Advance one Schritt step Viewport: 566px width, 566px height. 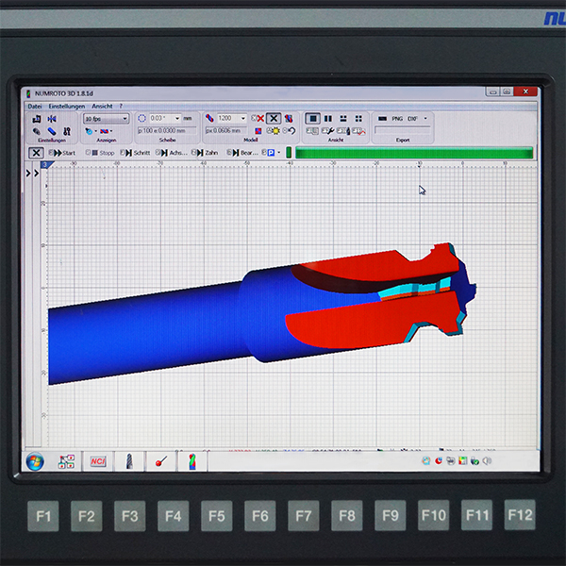coord(135,153)
